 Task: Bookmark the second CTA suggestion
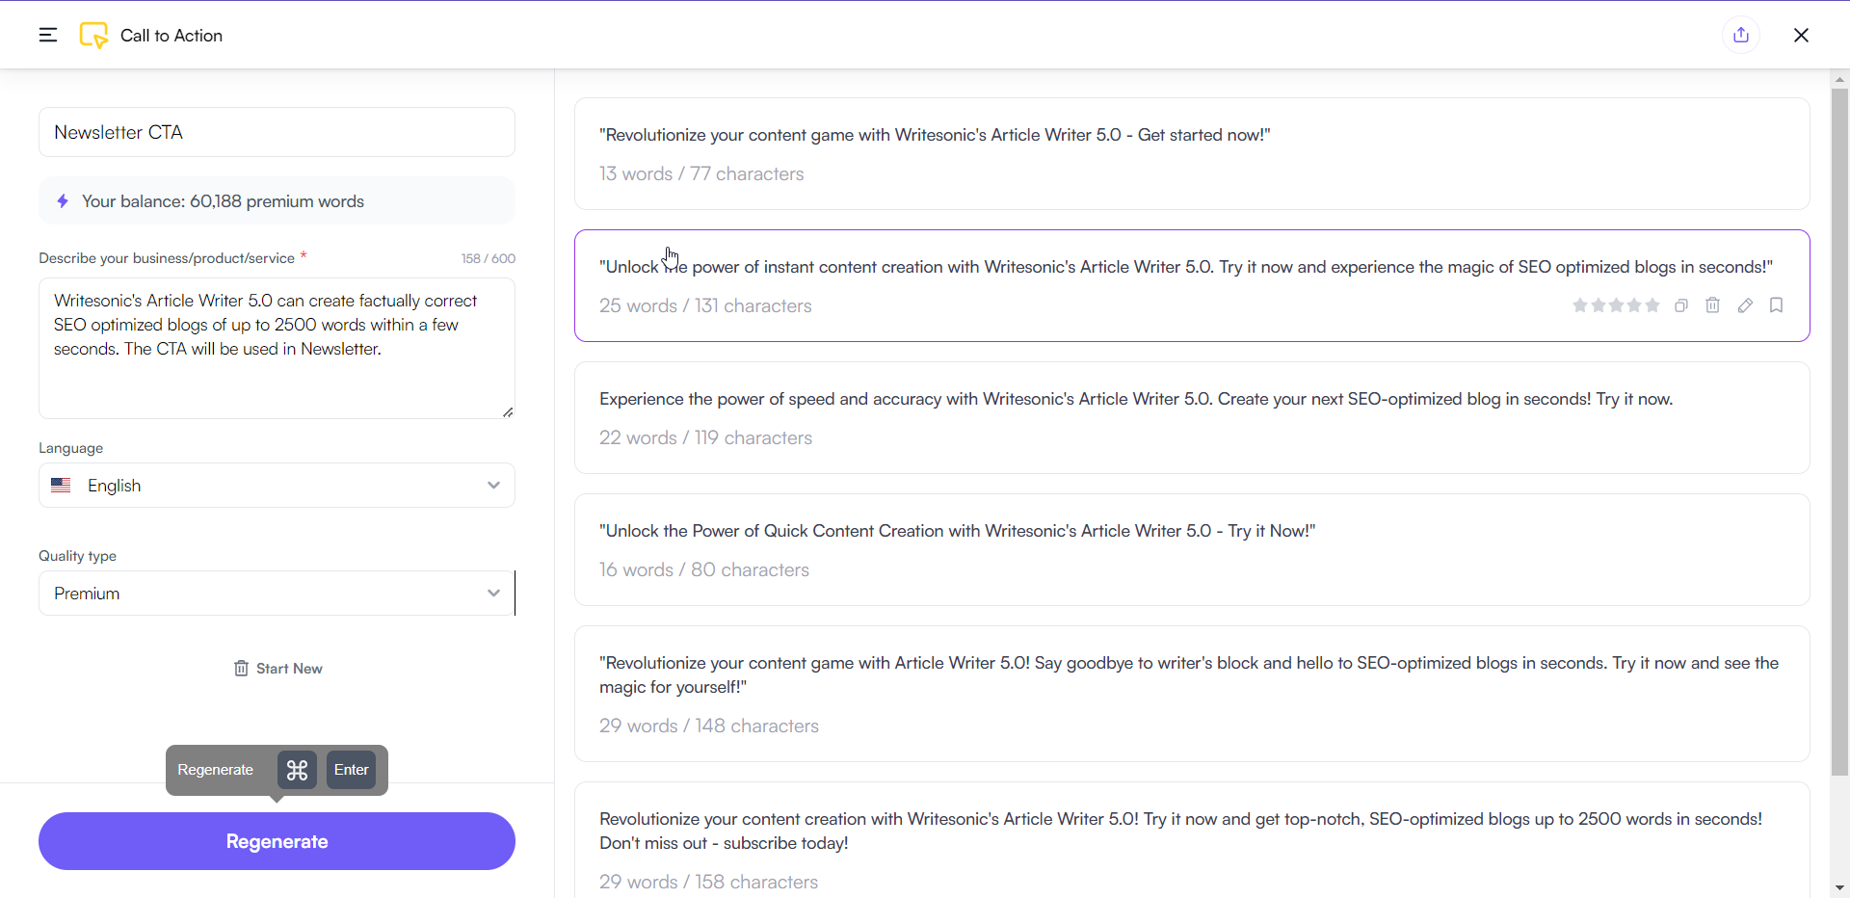pyautogui.click(x=1778, y=305)
